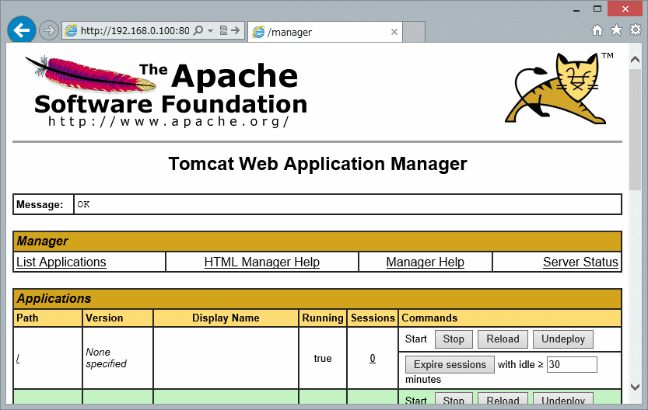Click the browser forward arrow button

point(49,30)
